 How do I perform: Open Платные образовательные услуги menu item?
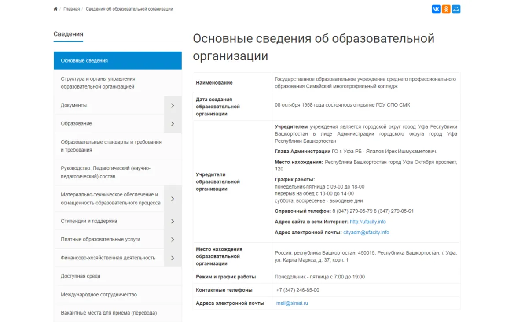[x=109, y=239]
